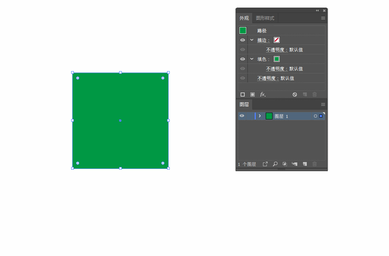Select the 图层 panel tab
The width and height of the screenshot is (389, 256).
coord(244,105)
